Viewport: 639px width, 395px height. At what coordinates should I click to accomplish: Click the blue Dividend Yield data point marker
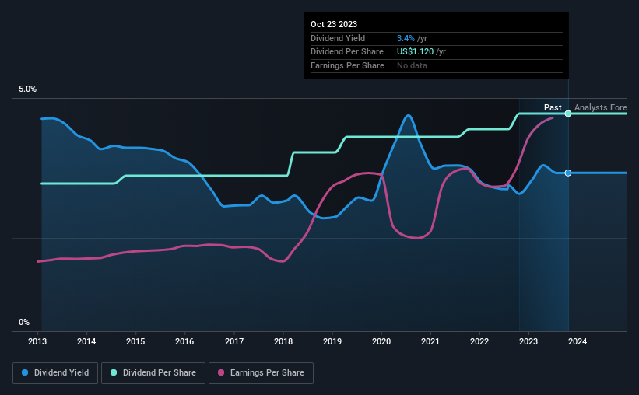568,173
